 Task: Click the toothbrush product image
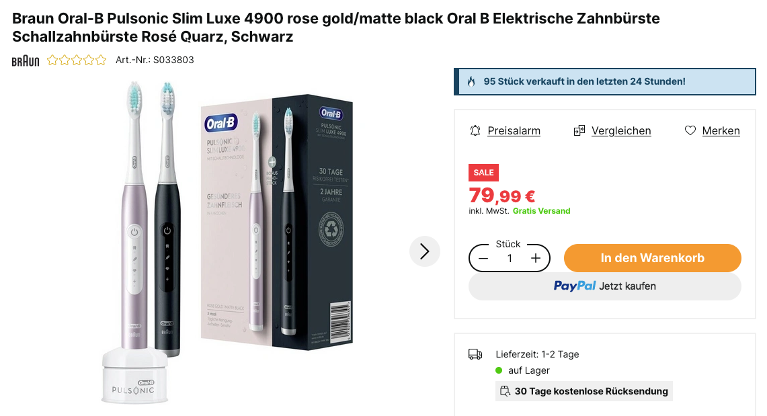229,242
